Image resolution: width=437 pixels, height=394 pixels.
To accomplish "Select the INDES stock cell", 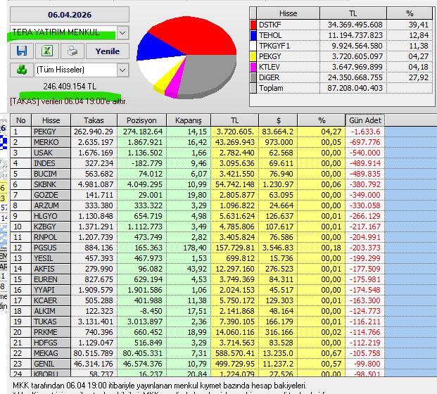I will pyautogui.click(x=51, y=163).
